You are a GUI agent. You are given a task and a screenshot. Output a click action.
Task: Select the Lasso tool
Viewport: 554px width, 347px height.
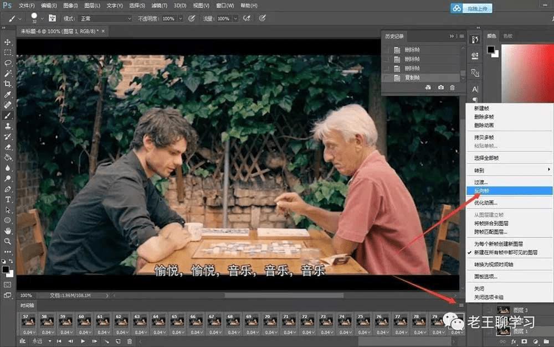[7, 63]
